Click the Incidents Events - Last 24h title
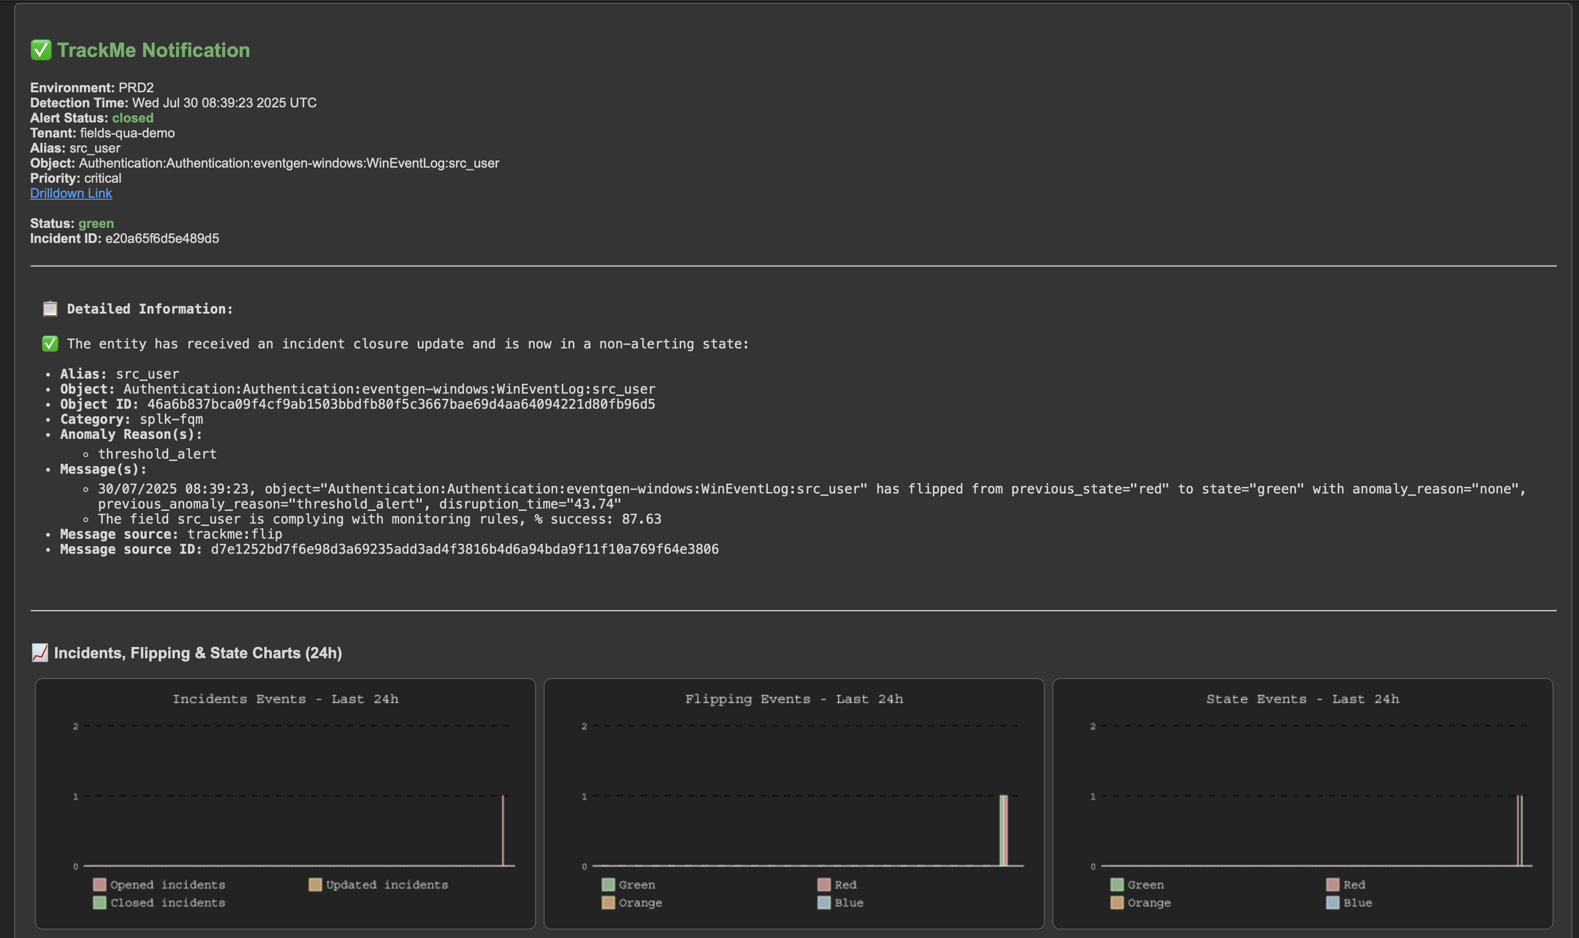Image resolution: width=1579 pixels, height=938 pixels. click(x=285, y=699)
